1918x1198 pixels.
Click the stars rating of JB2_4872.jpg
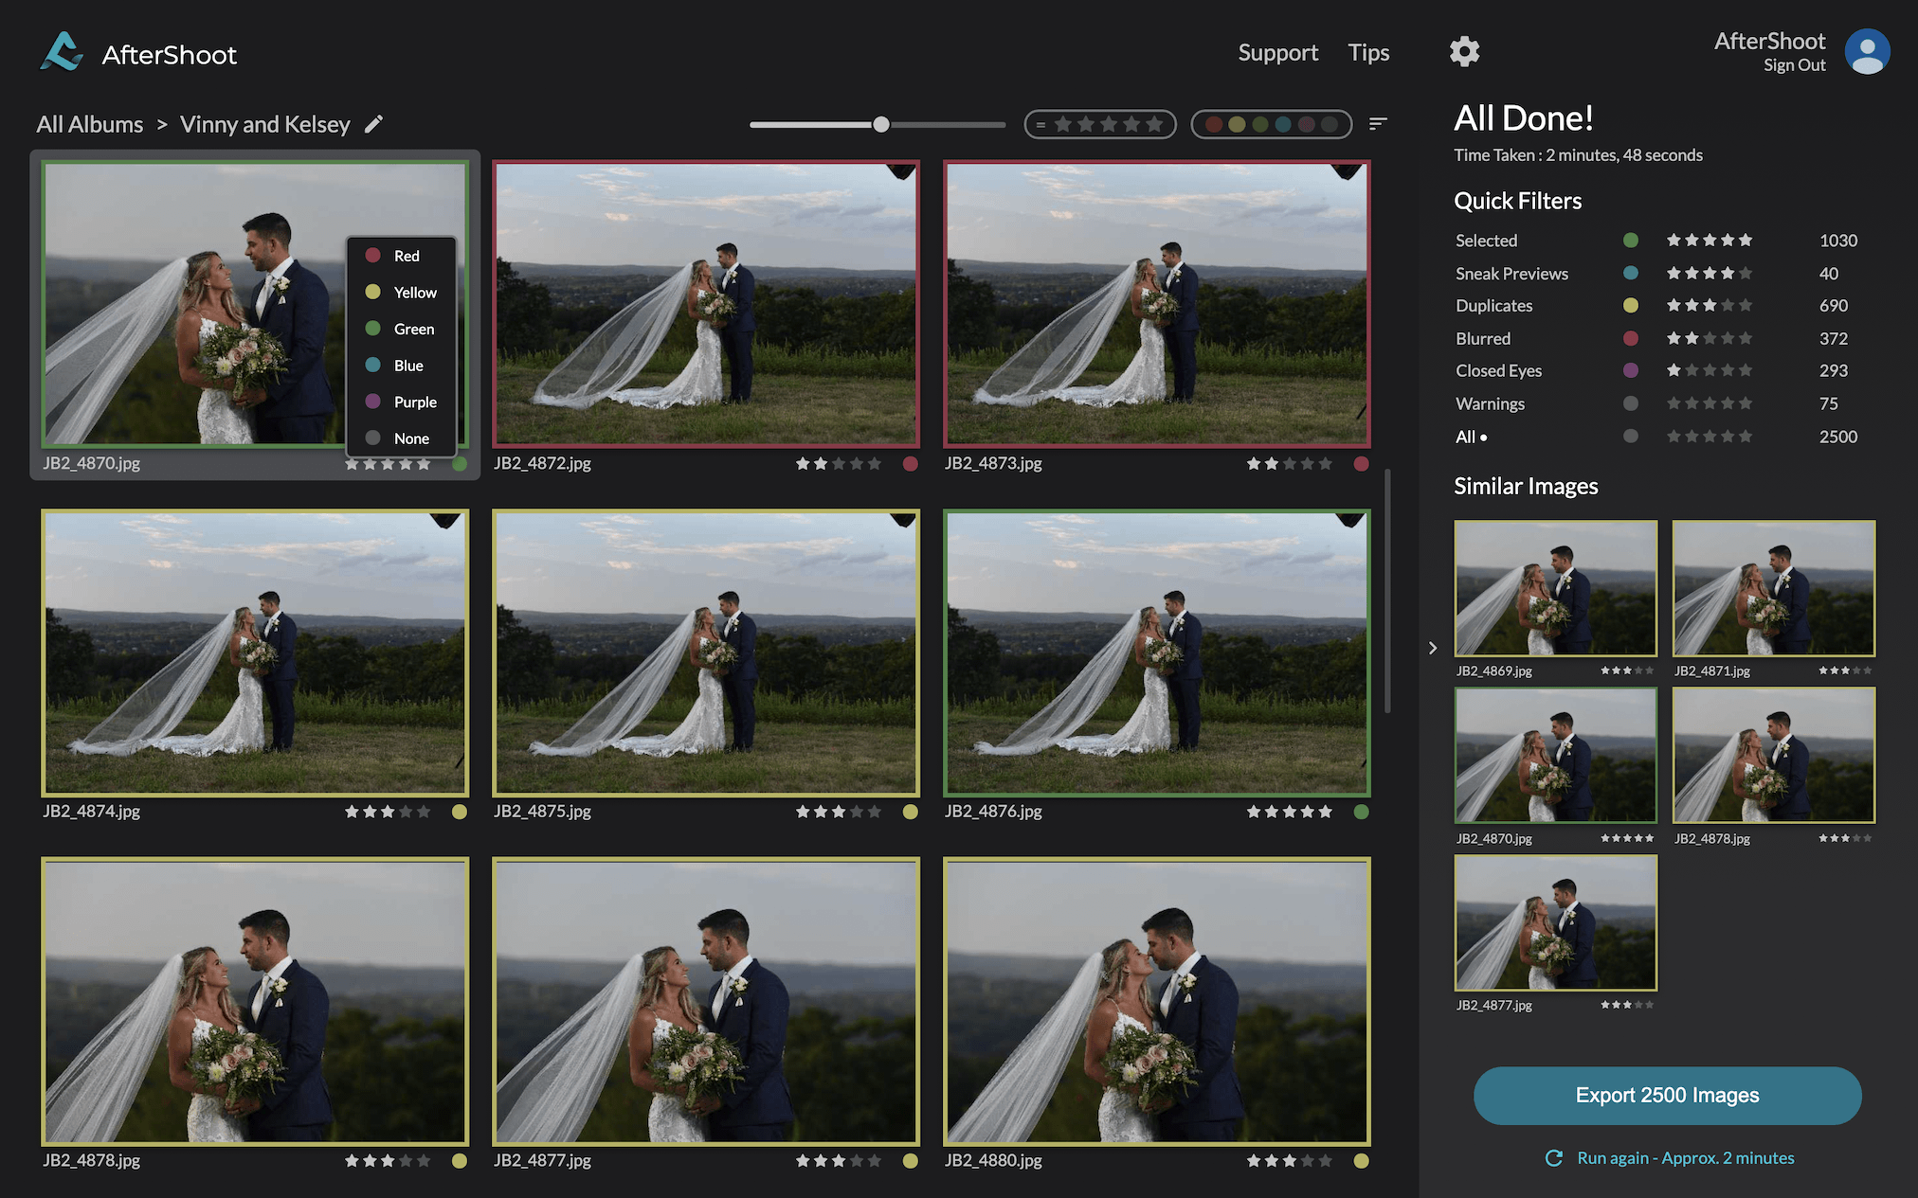[x=839, y=463]
